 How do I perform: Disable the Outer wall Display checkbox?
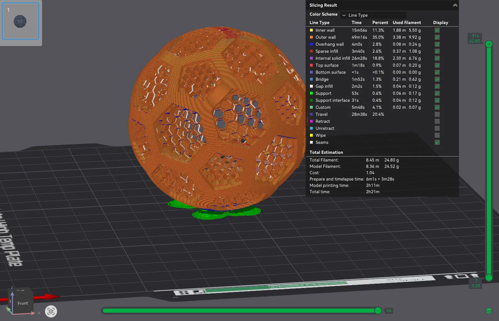tap(437, 37)
